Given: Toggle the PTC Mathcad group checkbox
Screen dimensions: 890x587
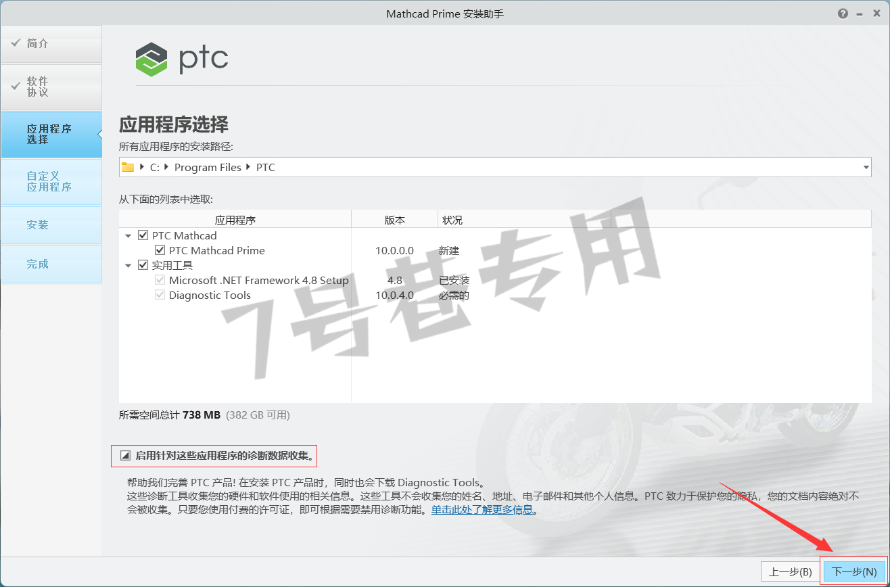Looking at the screenshot, I should 143,235.
